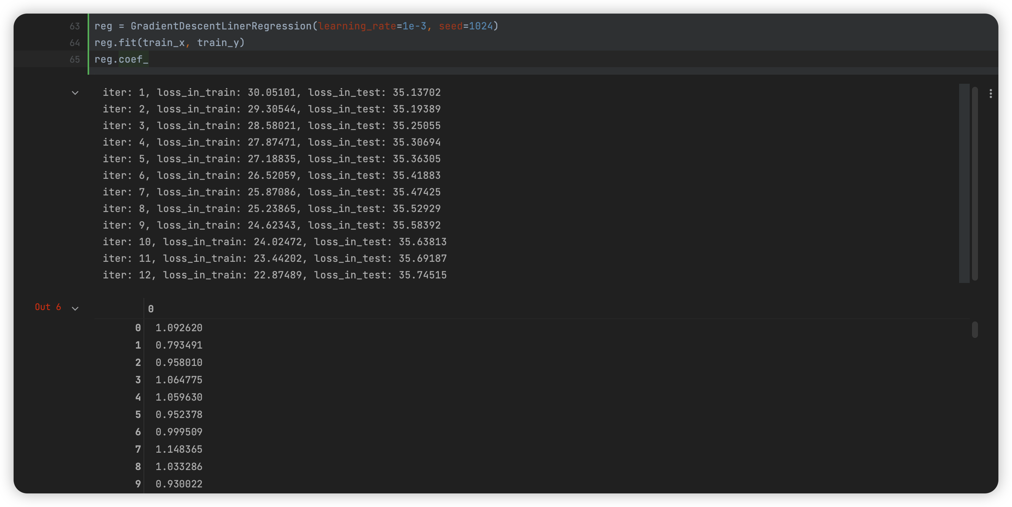Click output line iter: 1
This screenshot has height=507, width=1012.
pyautogui.click(x=272, y=92)
